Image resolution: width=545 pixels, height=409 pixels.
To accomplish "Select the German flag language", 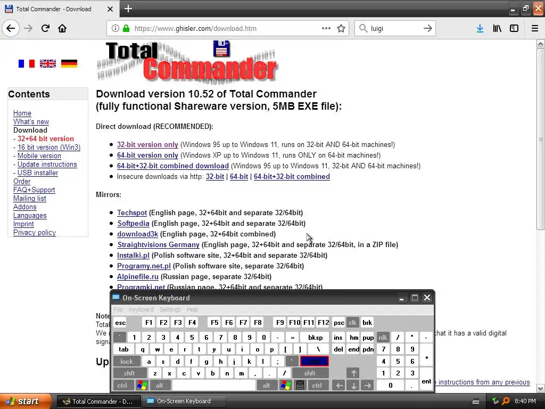I will tap(69, 64).
